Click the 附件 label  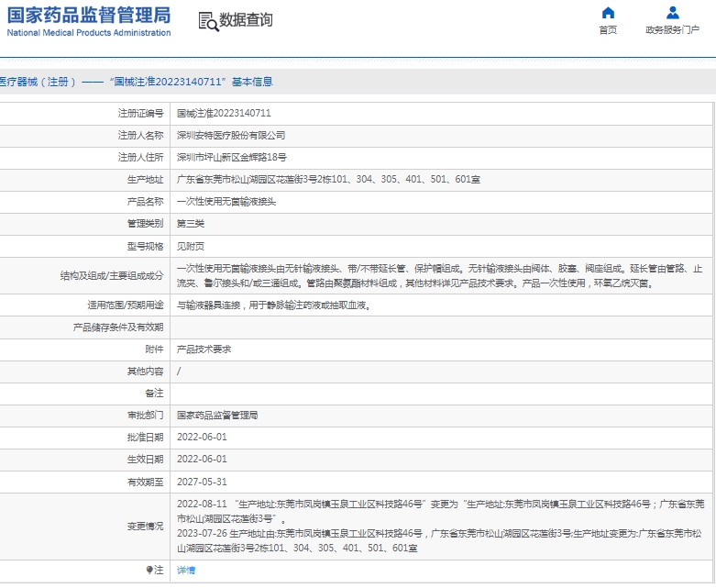click(x=154, y=349)
